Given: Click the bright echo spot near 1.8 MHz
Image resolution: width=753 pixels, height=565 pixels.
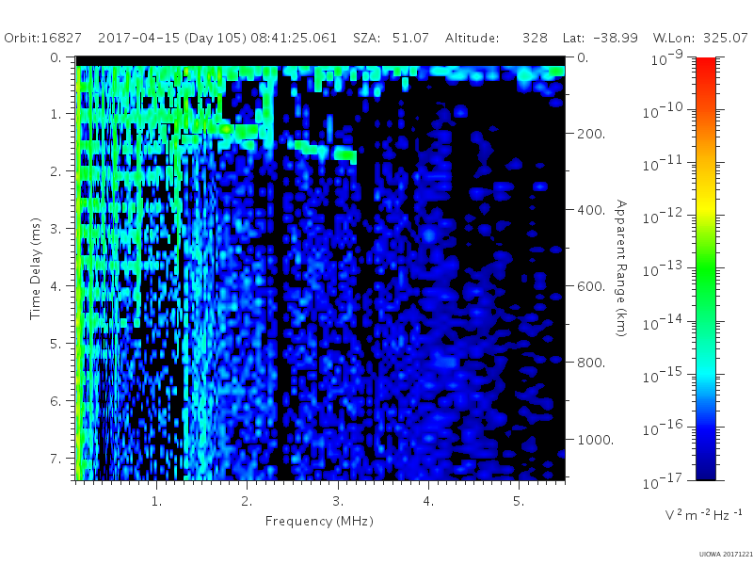Looking at the screenshot, I should (226, 129).
